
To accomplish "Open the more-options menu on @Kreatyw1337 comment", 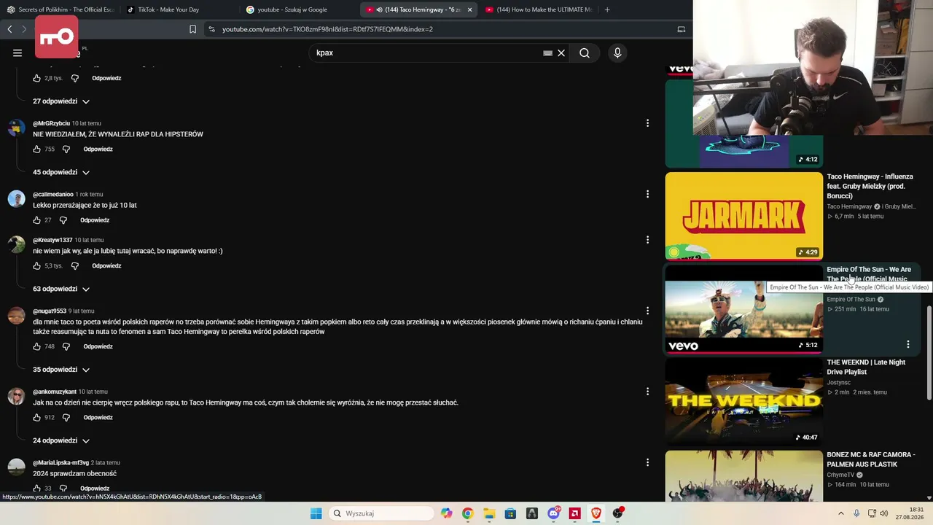I will click(x=647, y=240).
